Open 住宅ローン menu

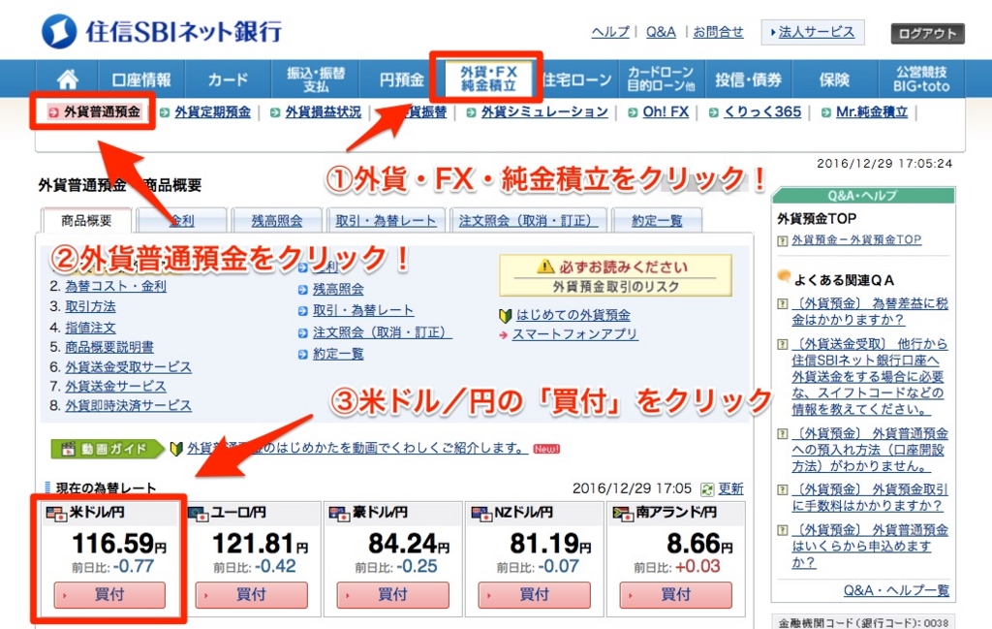(577, 79)
